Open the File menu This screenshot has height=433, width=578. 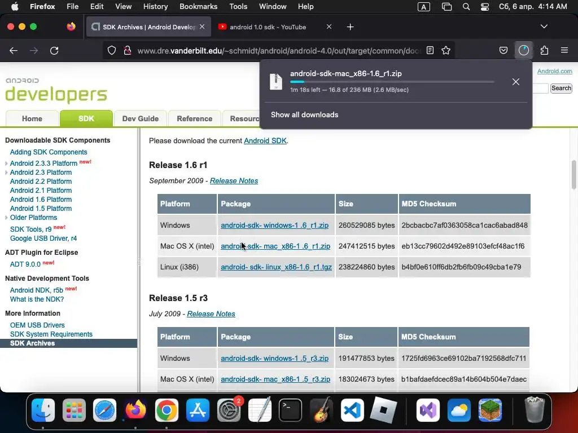pyautogui.click(x=73, y=7)
